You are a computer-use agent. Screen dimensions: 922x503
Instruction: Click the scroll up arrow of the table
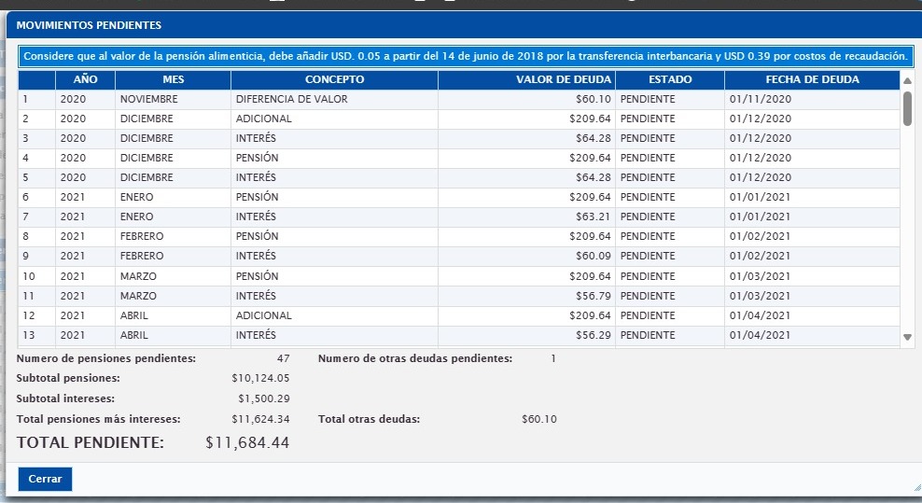click(x=907, y=80)
